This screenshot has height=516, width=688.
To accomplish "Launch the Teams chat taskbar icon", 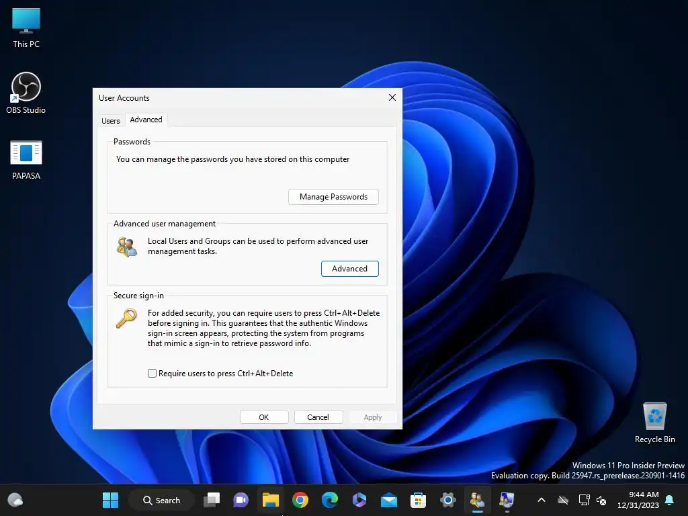I will (x=241, y=500).
